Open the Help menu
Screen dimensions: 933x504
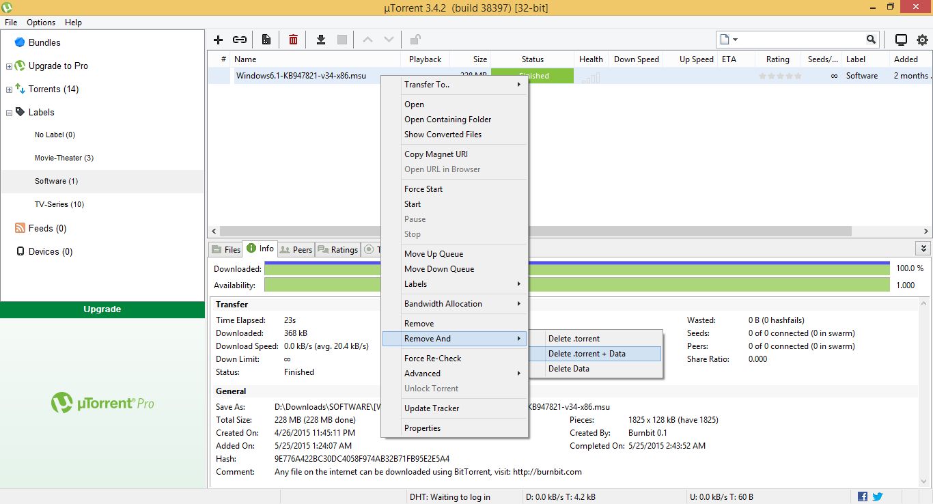pos(73,23)
